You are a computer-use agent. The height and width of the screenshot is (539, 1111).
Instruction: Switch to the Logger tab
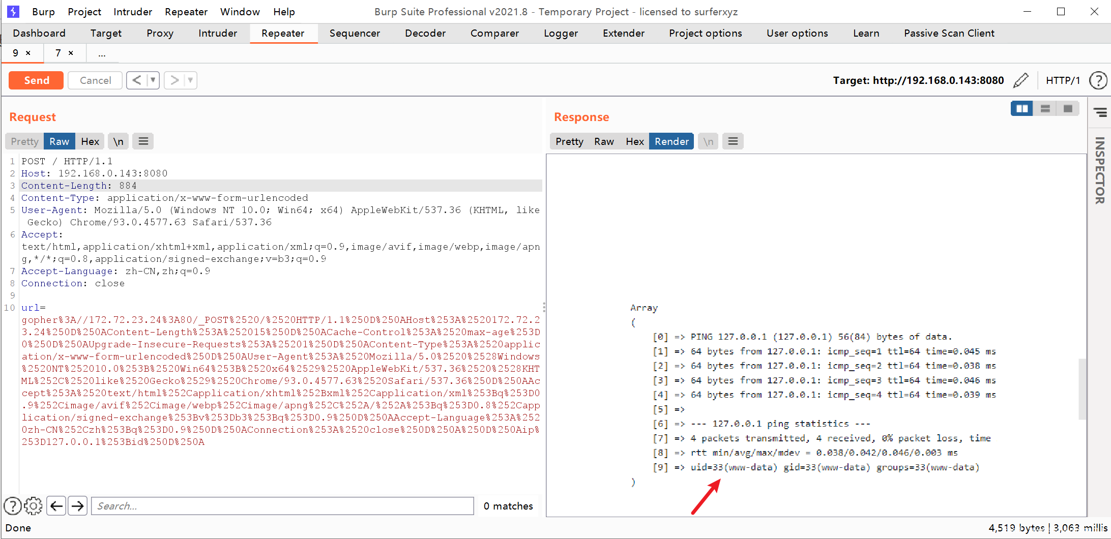click(x=561, y=33)
